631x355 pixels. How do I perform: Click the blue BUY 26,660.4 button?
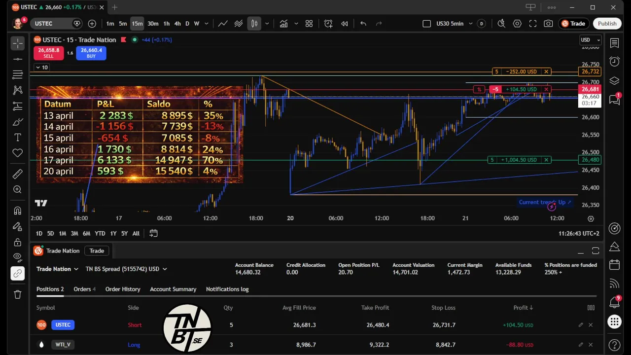(91, 53)
